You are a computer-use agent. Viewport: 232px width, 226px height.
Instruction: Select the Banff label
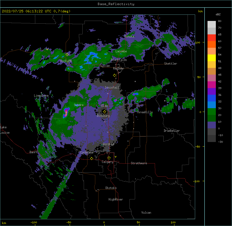pos(33,152)
